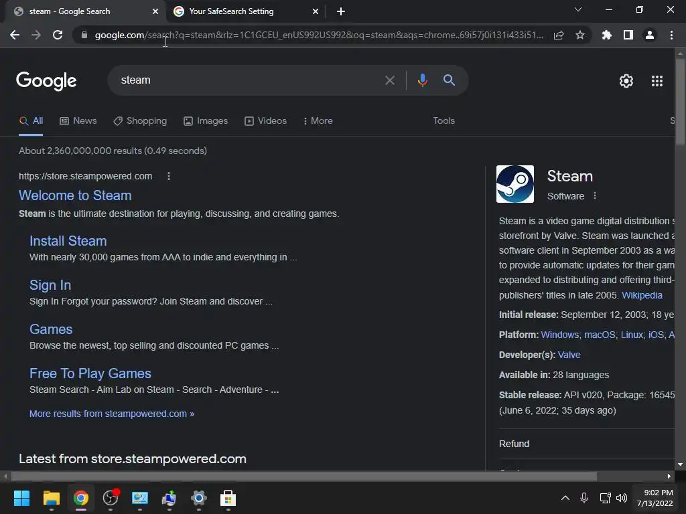Open Google apps grid
686x514 pixels.
(657, 81)
